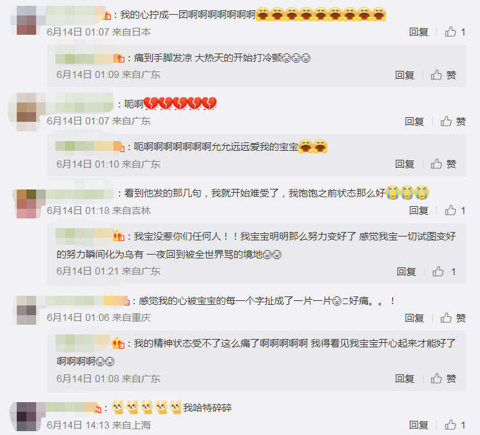Image resolution: width=480 pixels, height=435 pixels.
Task: Like the 01:07 comment from 日本
Action: 455,32
